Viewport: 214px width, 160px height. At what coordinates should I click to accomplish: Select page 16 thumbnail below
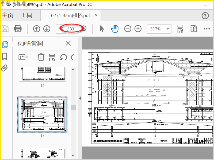[42, 154]
